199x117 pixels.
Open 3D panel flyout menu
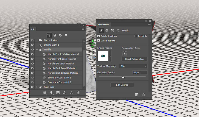click(x=83, y=29)
